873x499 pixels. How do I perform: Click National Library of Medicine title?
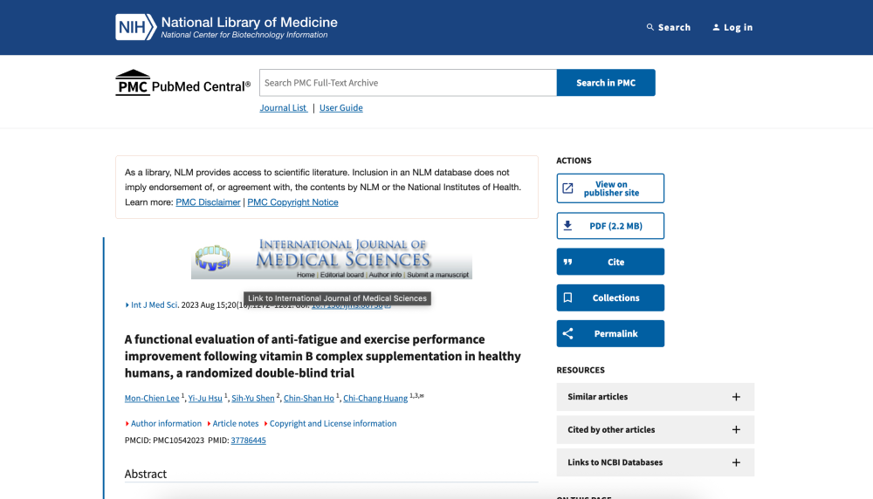[x=250, y=23]
